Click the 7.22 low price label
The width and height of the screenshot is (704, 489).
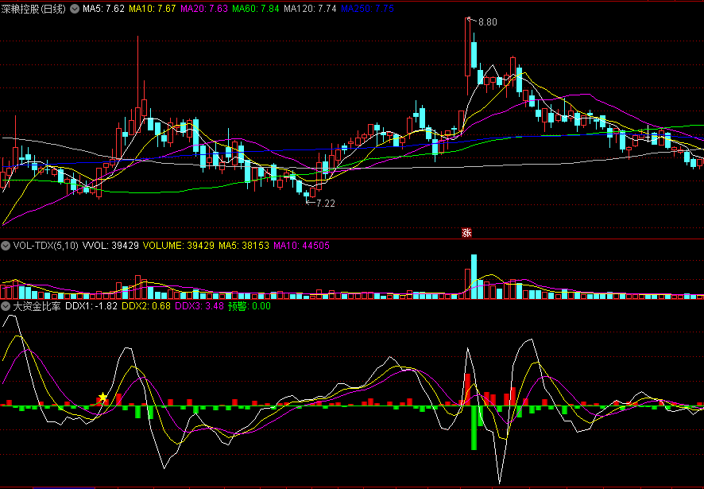coord(326,203)
